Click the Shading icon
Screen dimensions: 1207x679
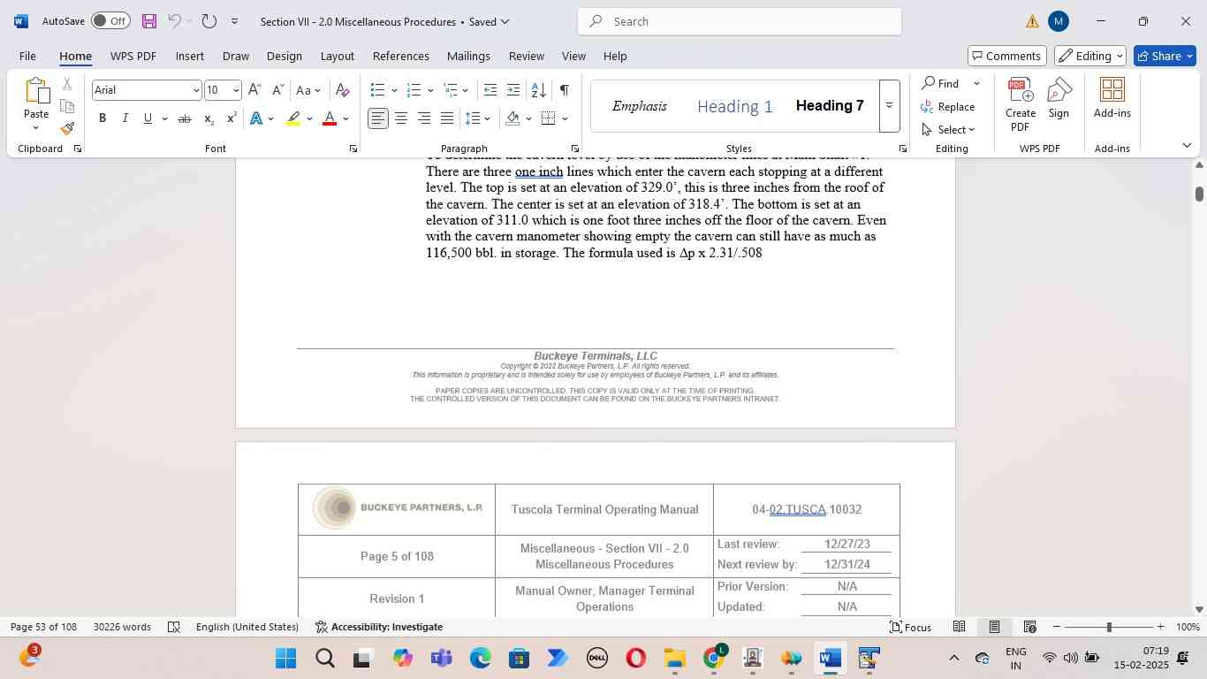[x=512, y=118]
